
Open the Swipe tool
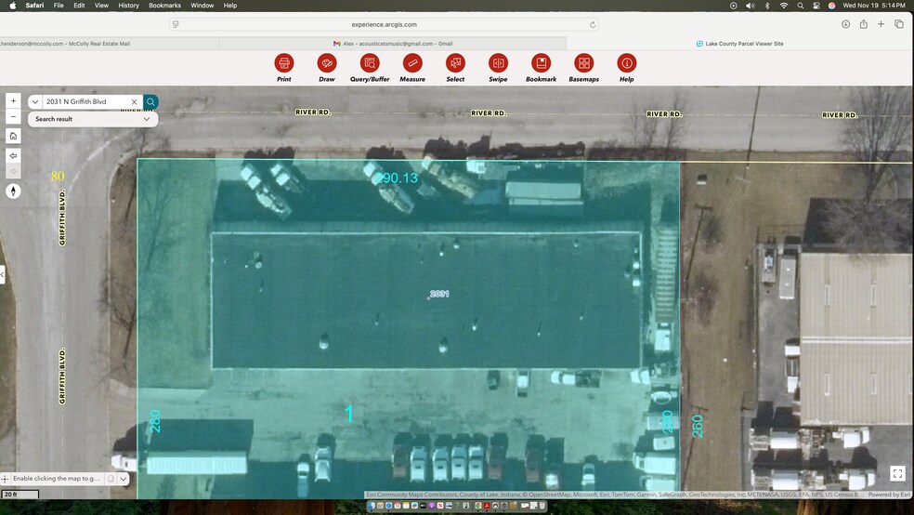tap(498, 63)
